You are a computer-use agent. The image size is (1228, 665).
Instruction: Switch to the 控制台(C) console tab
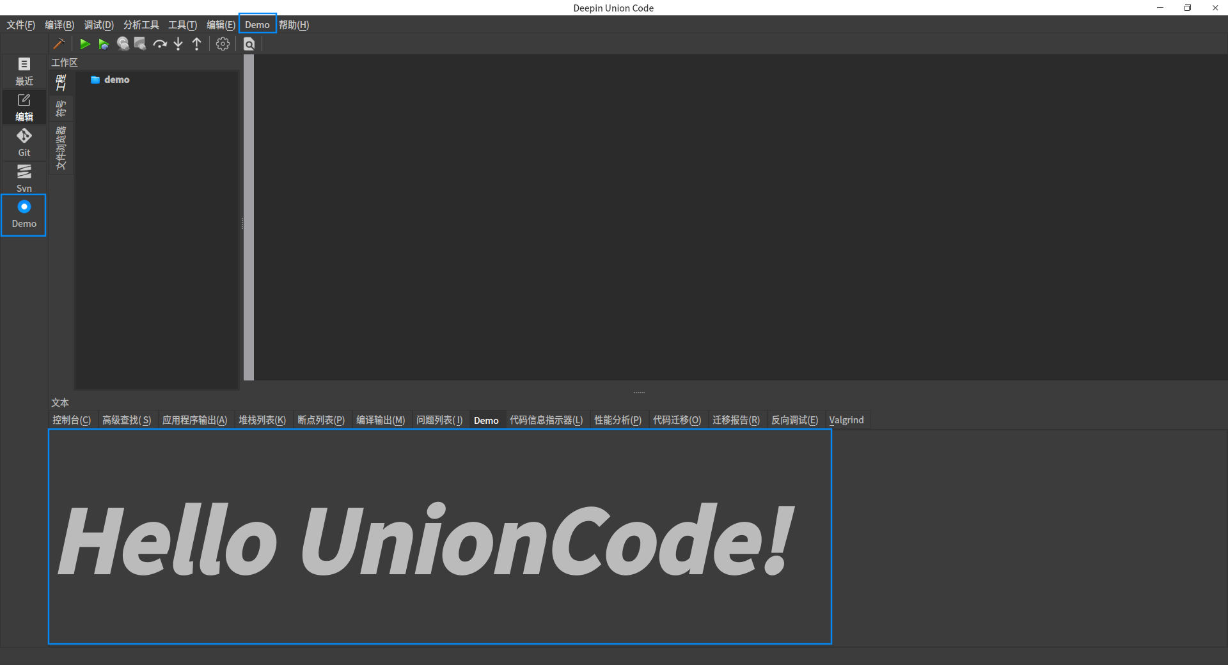click(72, 420)
